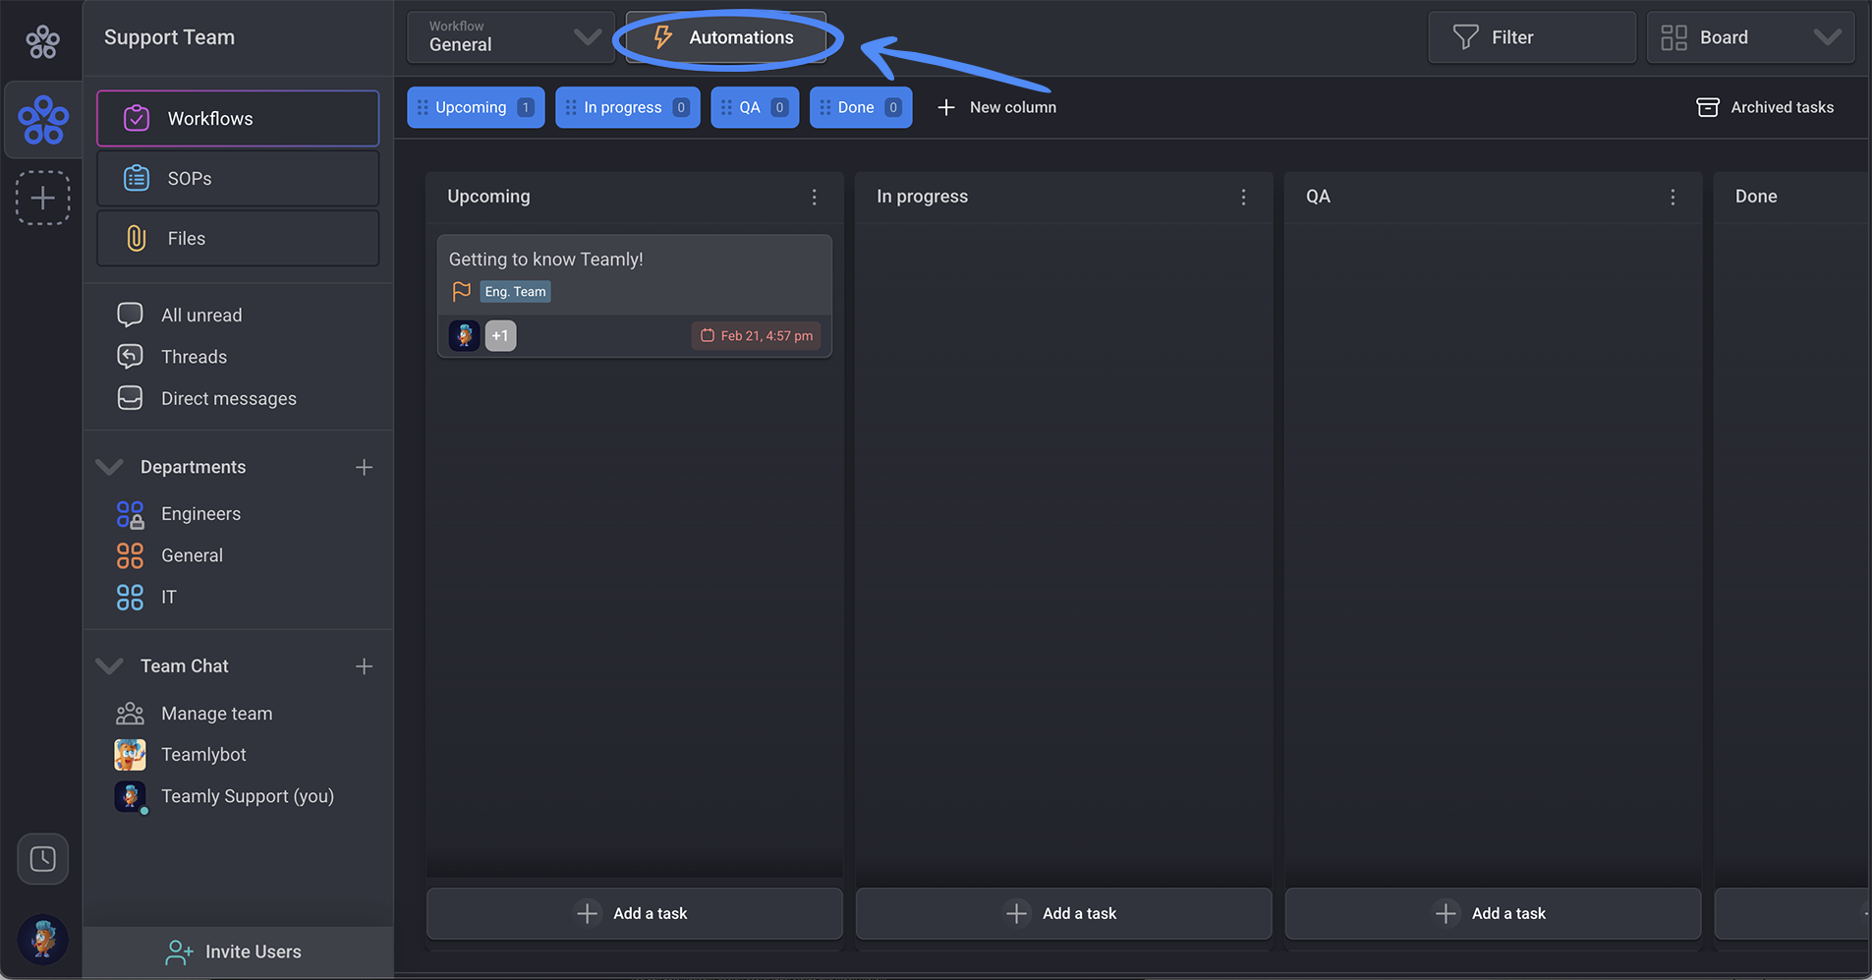Click the Archived tasks box icon
This screenshot has width=1872, height=980.
click(1708, 107)
